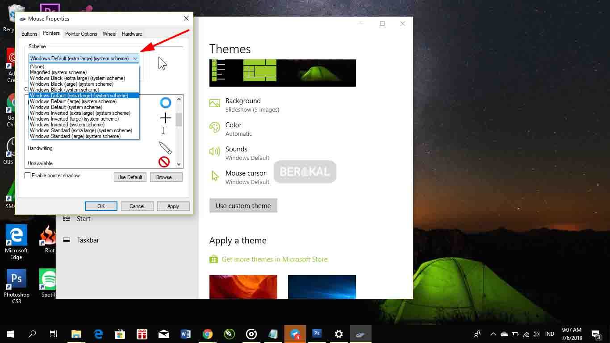This screenshot has width=610, height=343.
Task: Open taskbar Search
Action: (x=32, y=334)
